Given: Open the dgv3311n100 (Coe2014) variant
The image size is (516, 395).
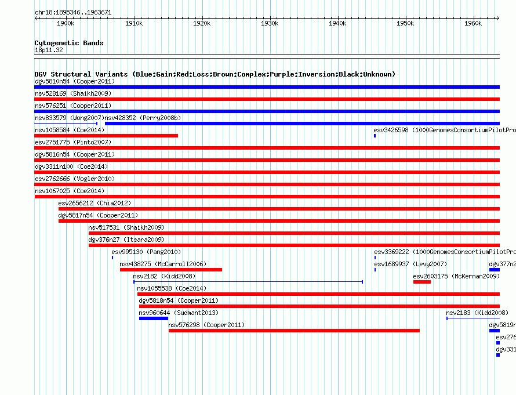Looking at the screenshot, I should [267, 172].
